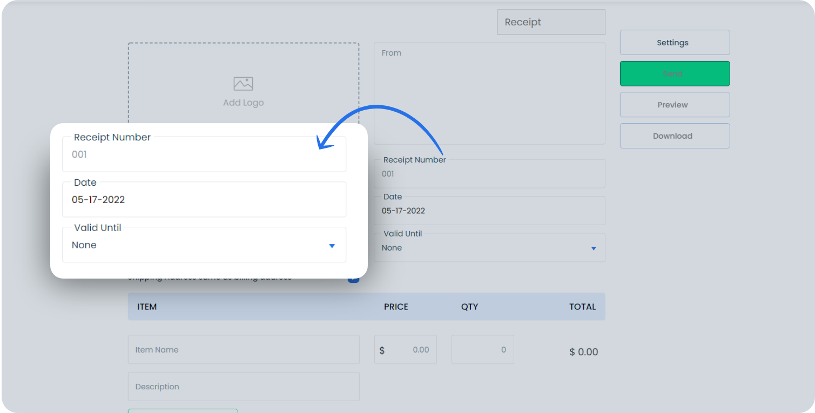The height and width of the screenshot is (413, 815).
Task: Click the item Description input field
Action: (x=243, y=387)
